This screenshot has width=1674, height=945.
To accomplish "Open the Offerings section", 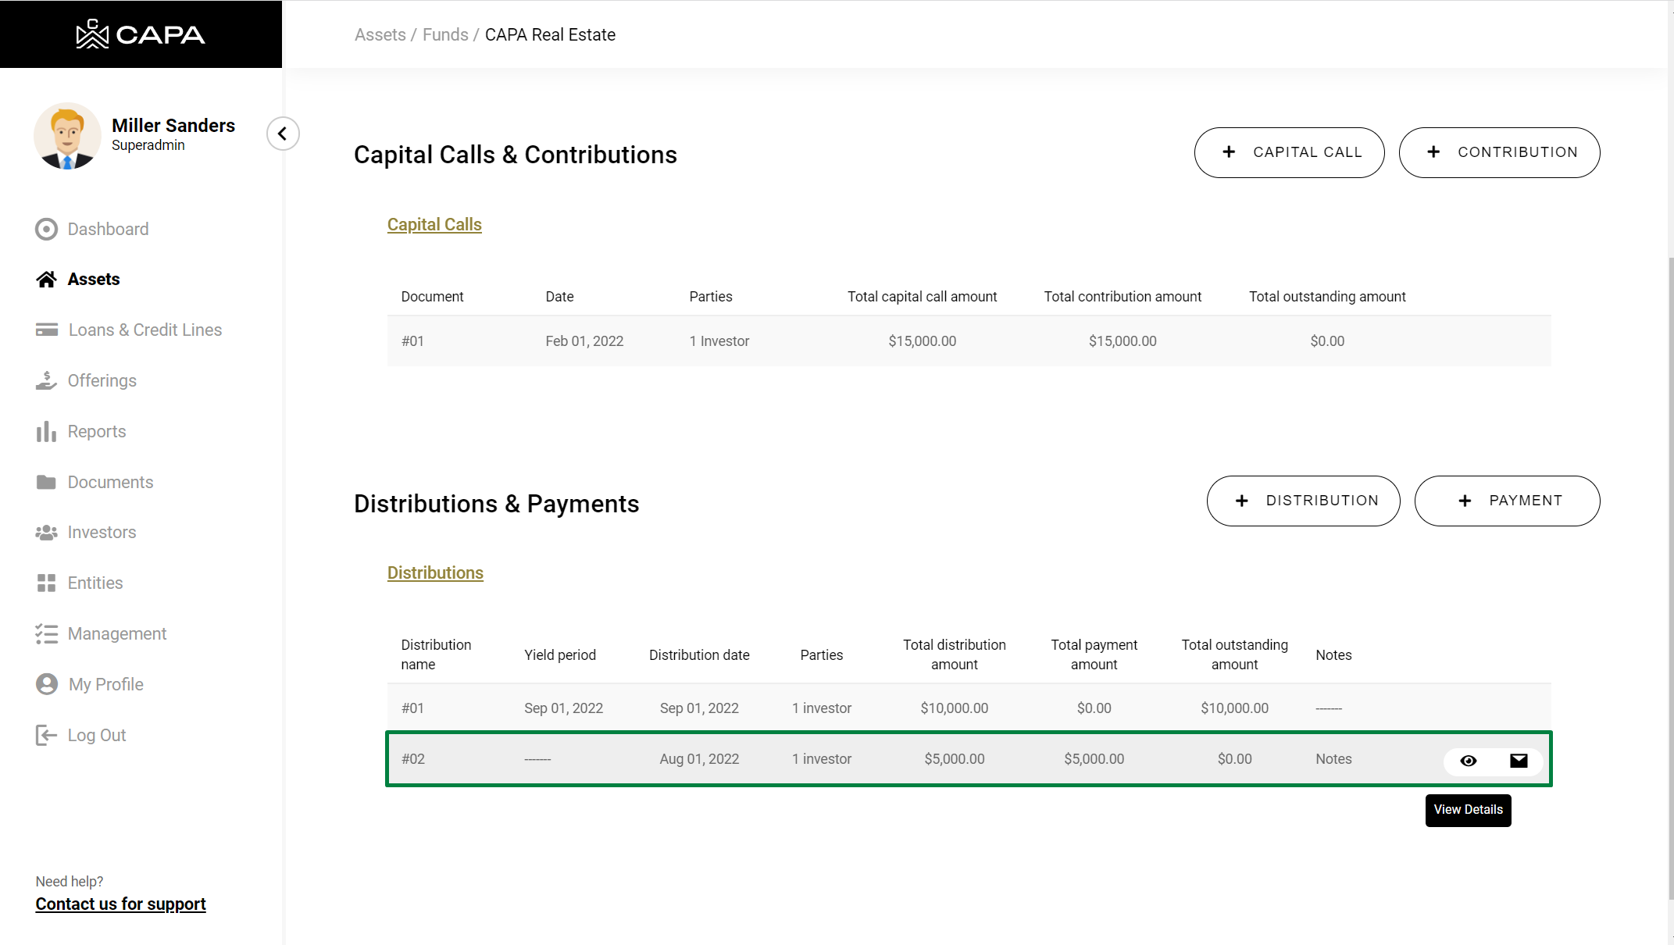I will (102, 380).
